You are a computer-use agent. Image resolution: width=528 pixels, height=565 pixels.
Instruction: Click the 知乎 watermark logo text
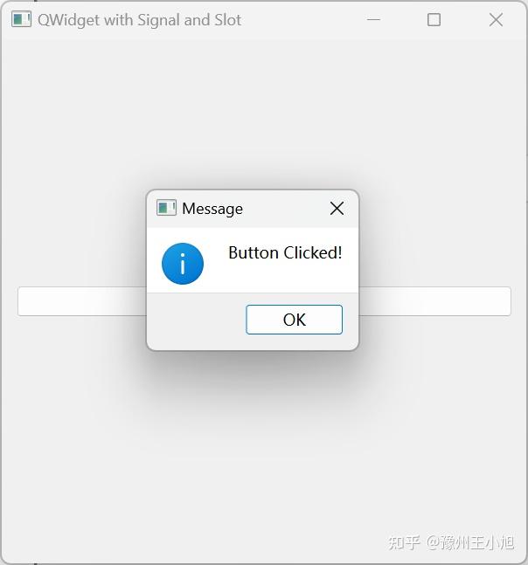point(404,542)
